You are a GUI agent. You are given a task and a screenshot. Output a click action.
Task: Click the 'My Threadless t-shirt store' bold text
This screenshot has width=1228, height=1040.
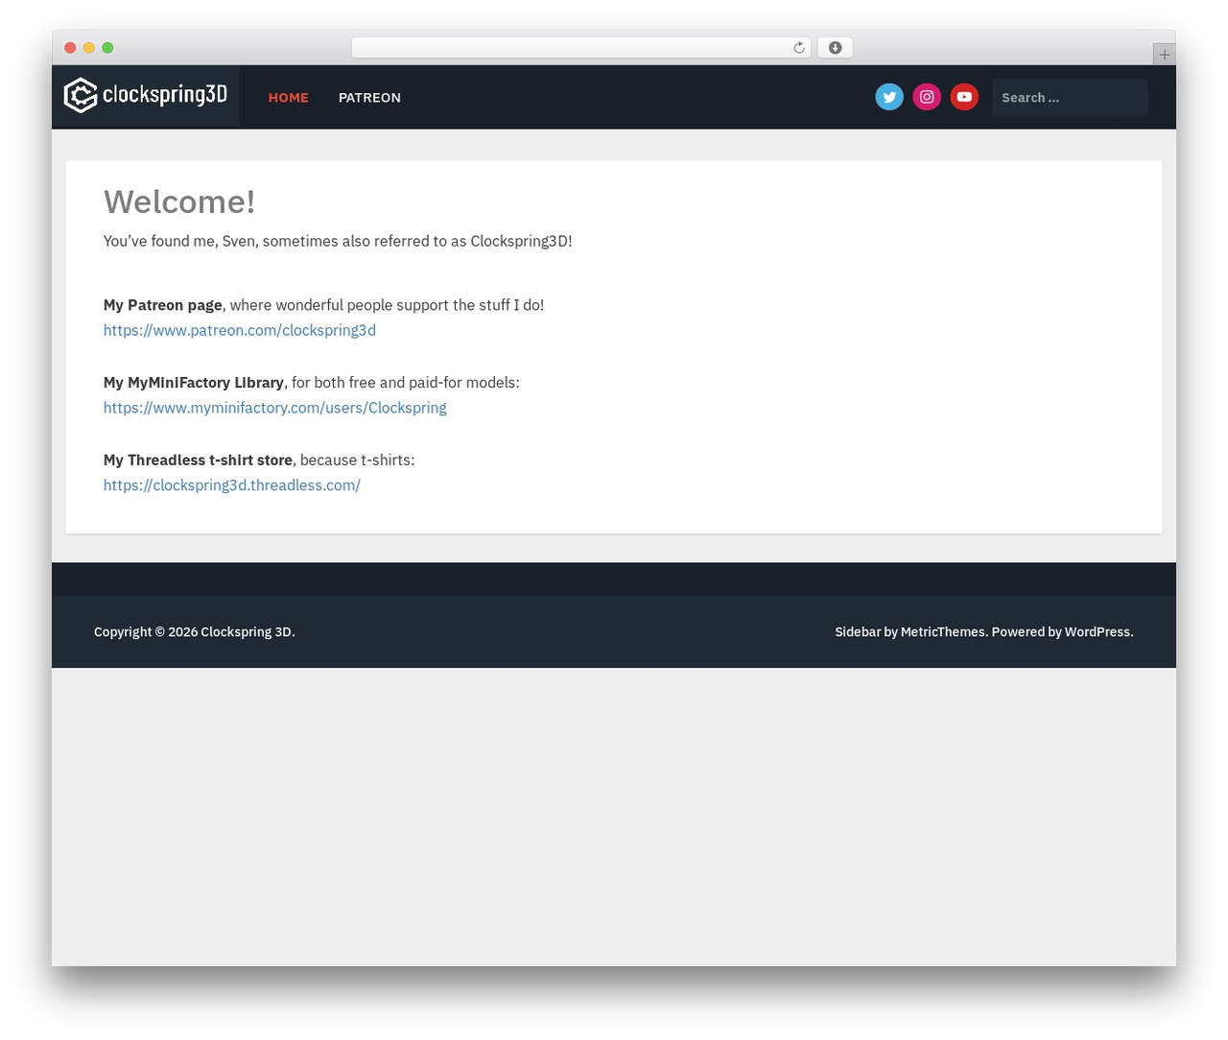pos(198,461)
